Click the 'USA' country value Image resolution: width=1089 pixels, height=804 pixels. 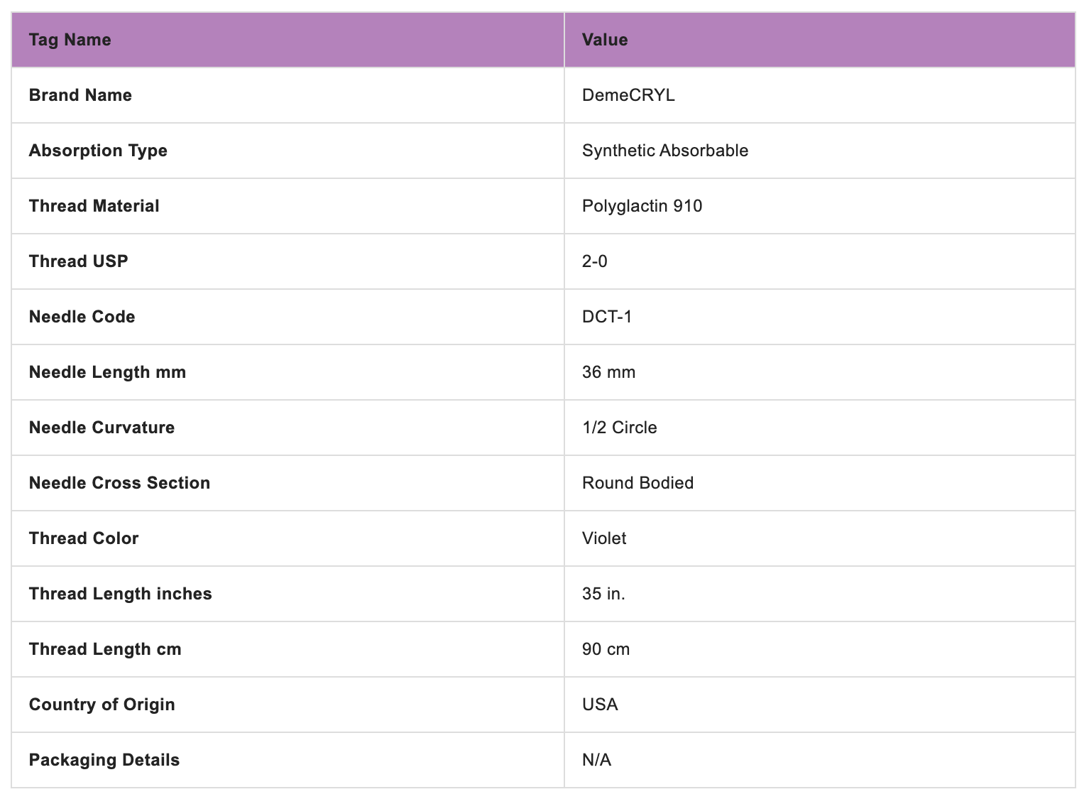pyautogui.click(x=600, y=705)
